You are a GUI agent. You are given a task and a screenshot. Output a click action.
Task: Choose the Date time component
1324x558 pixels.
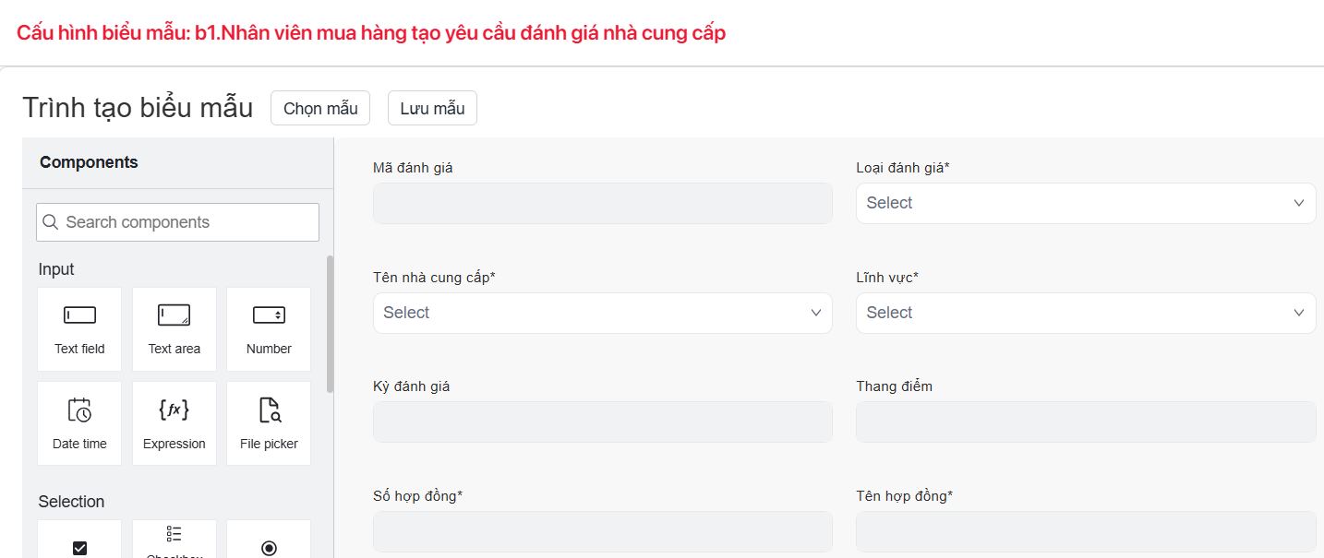point(79,422)
